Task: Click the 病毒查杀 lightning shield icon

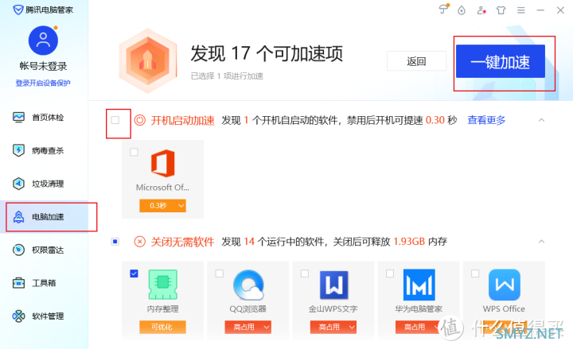Action: click(18, 150)
